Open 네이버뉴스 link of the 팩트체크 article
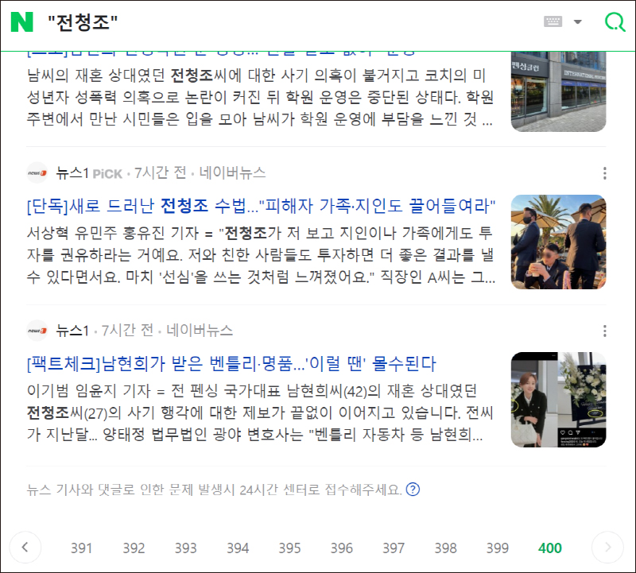636x573 pixels. [200, 331]
